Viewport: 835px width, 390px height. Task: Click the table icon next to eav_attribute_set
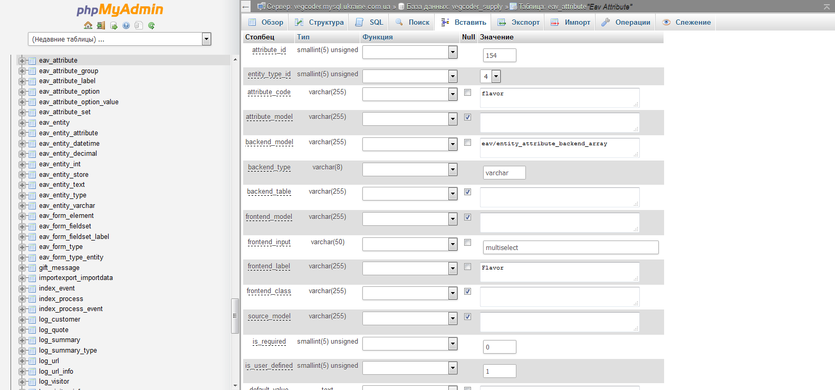(32, 112)
